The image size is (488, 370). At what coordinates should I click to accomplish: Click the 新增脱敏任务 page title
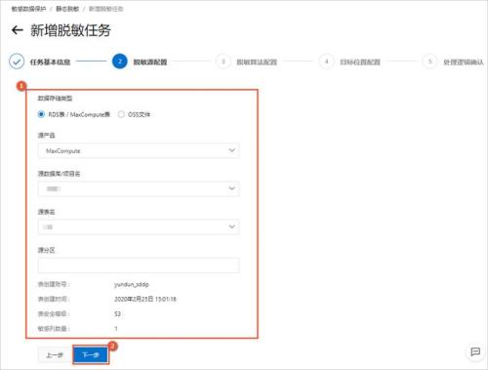(70, 30)
